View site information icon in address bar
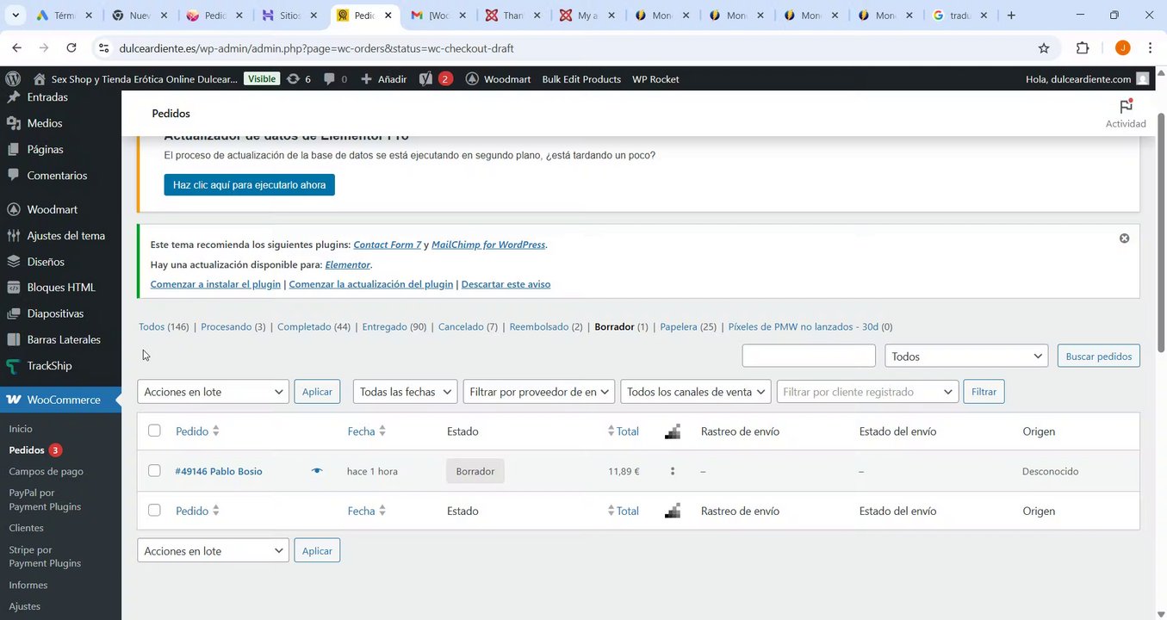This screenshot has width=1167, height=620. point(103,48)
